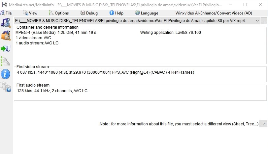Open the Help menu
Viewport: 268px width, 154px height.
117,13
